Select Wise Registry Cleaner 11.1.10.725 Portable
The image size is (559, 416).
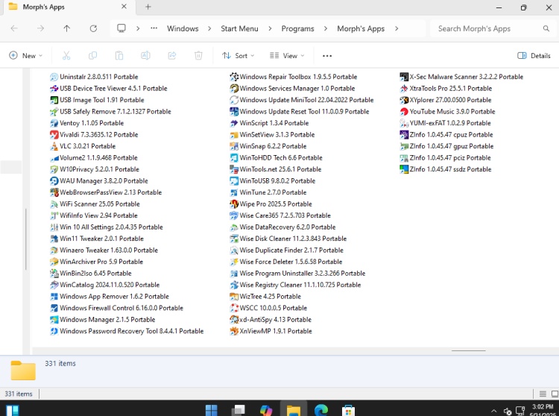296,285
